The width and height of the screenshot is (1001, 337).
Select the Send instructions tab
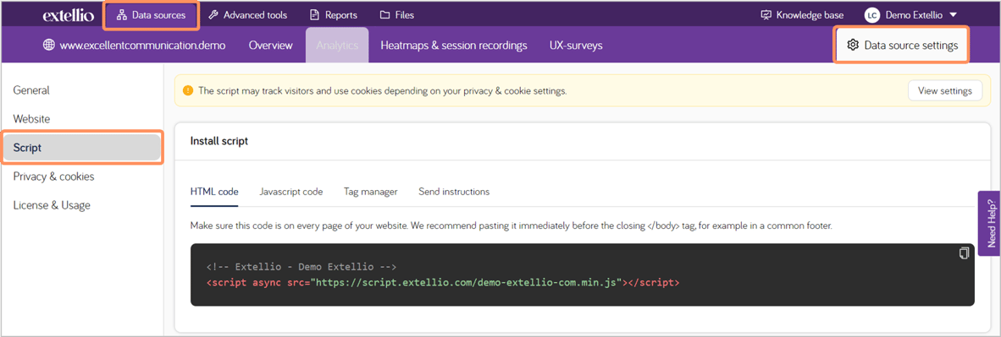(x=454, y=192)
